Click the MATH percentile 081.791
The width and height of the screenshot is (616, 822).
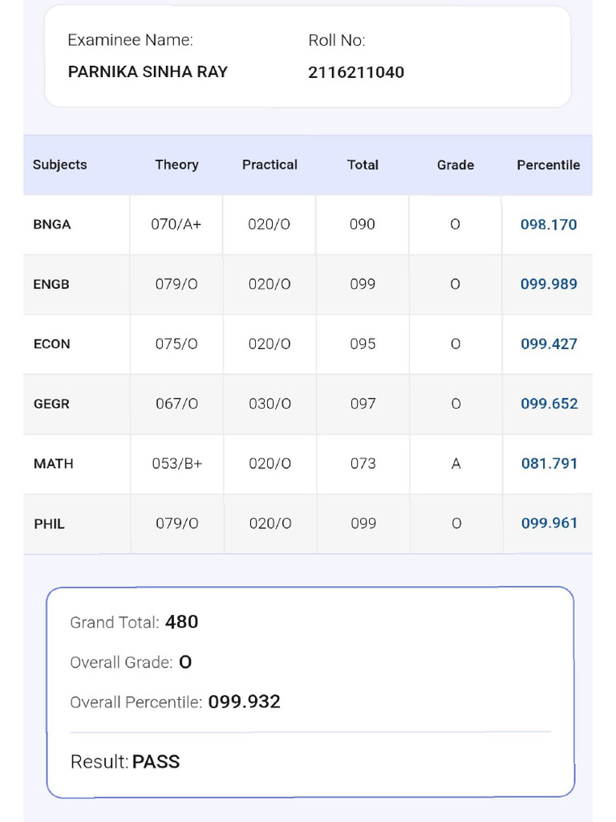(x=549, y=463)
